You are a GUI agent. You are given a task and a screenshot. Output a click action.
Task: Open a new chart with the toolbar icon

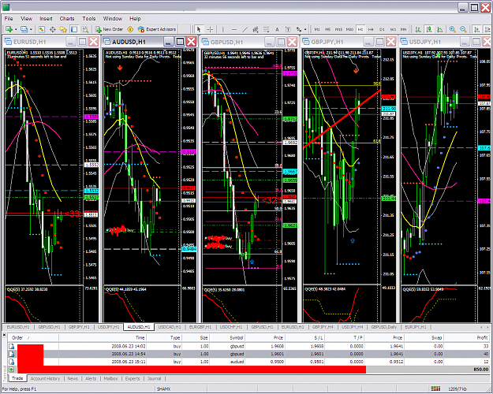coord(9,29)
